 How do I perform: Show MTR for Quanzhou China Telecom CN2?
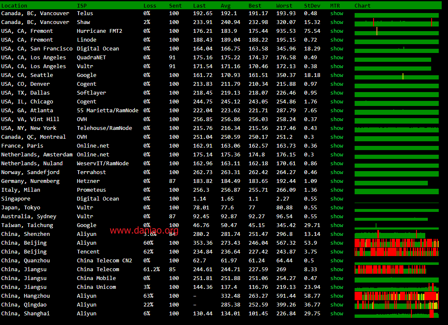click(337, 261)
